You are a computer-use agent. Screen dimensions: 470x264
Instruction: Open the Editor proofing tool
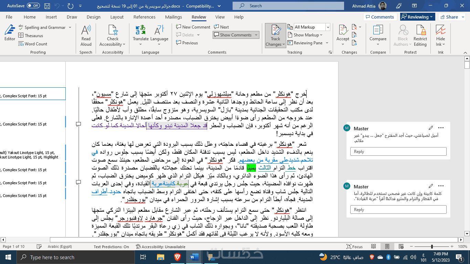(x=10, y=33)
